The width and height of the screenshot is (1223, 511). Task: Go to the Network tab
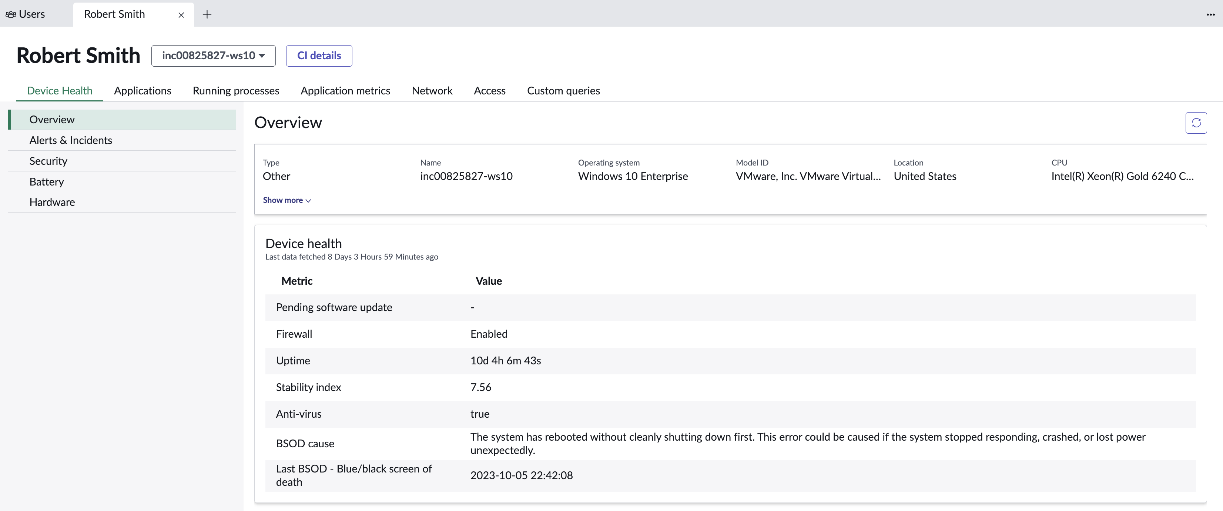pos(432,90)
